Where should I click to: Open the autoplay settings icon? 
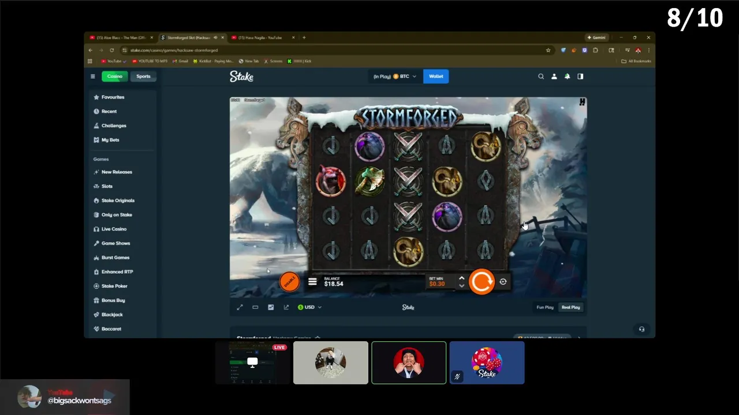[x=503, y=282]
